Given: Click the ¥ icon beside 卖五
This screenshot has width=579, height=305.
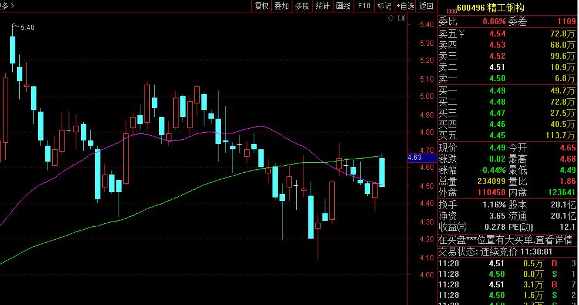Looking at the screenshot, I should (462, 34).
